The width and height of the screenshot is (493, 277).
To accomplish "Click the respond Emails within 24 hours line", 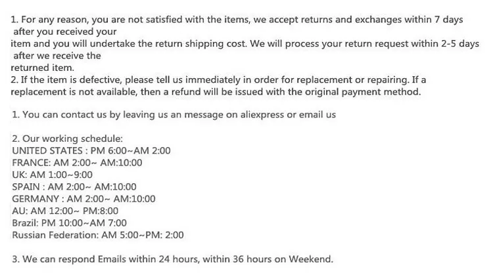I will click(173, 259).
